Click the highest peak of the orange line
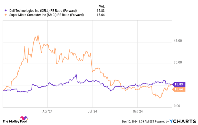Screen dimensions: 198x125 click(35, 36)
